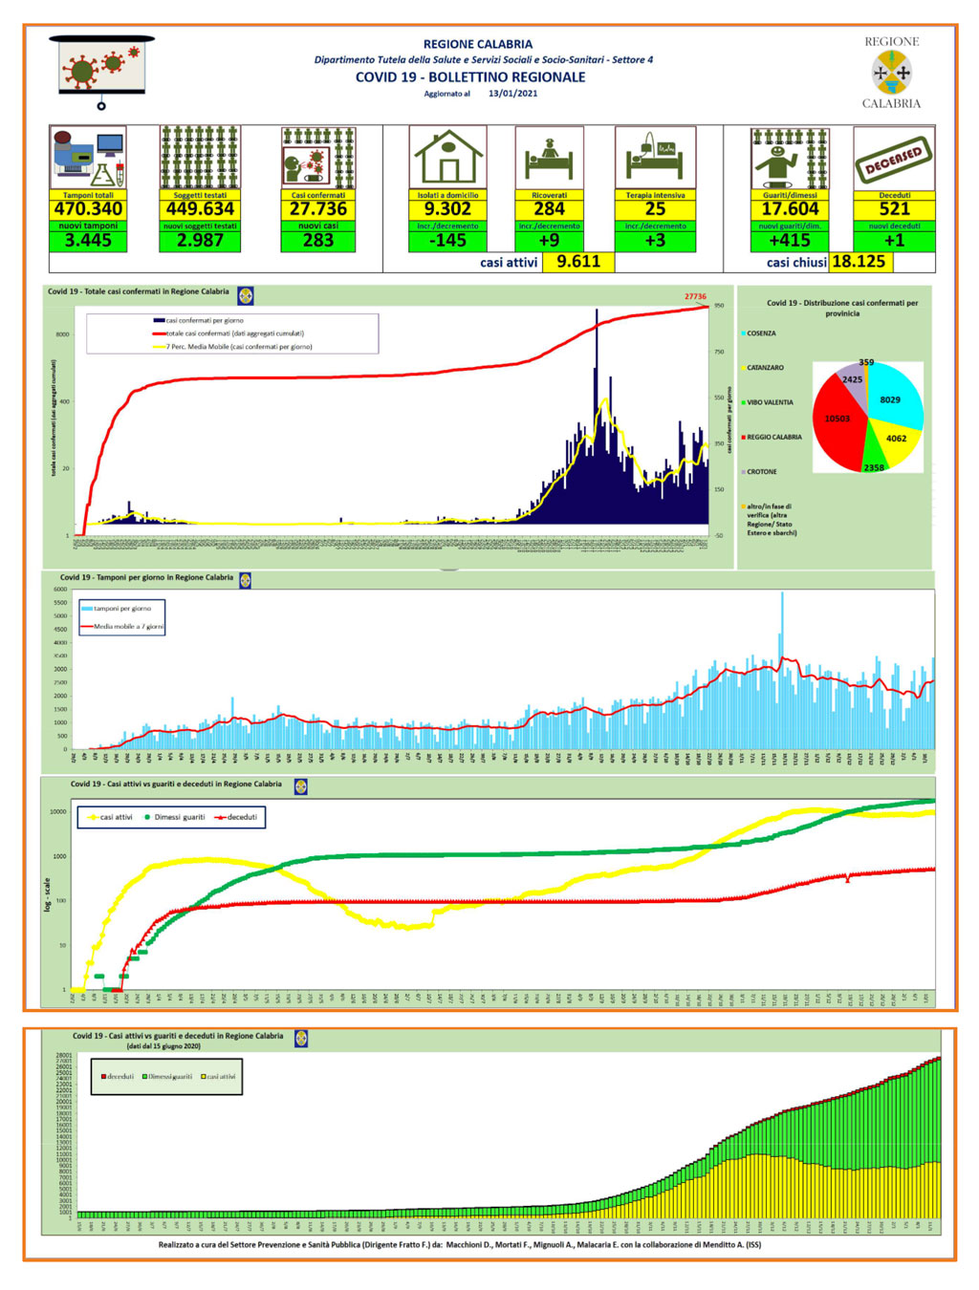Click the Isolati a domicilio value 9.302
Screen dimensions: 979x1290
[x=447, y=209]
